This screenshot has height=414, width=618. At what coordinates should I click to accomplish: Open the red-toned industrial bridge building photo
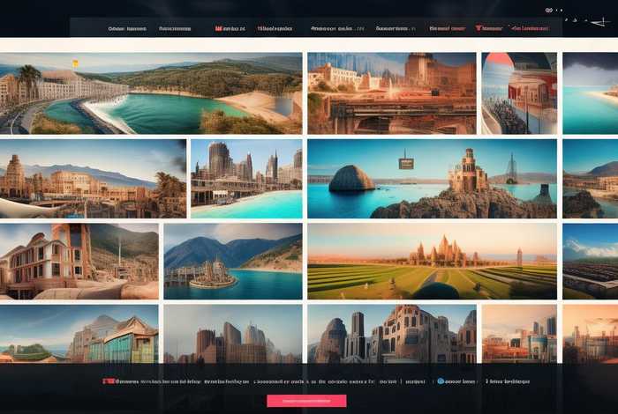[390, 93]
